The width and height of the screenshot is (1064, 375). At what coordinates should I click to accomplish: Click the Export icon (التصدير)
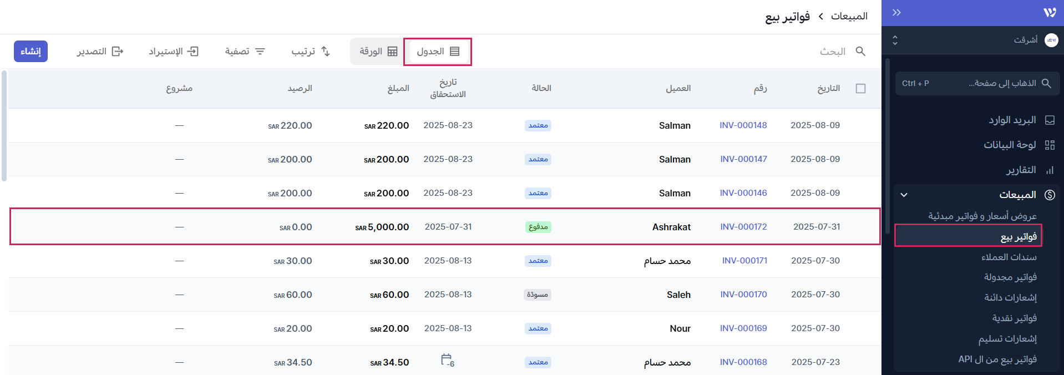(x=118, y=52)
